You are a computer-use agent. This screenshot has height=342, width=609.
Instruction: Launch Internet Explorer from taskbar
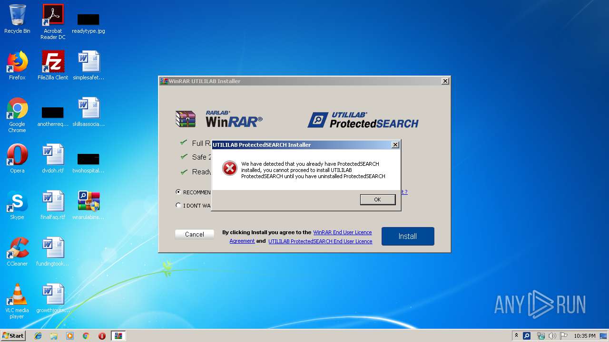click(38, 336)
